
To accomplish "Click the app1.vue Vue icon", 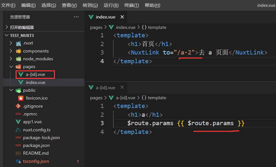I will (x=18, y=122).
